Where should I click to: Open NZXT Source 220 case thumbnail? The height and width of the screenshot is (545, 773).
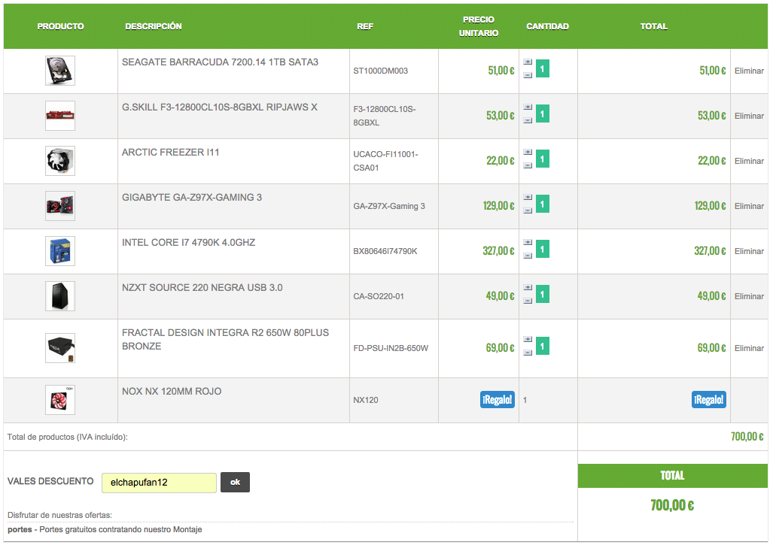point(60,296)
